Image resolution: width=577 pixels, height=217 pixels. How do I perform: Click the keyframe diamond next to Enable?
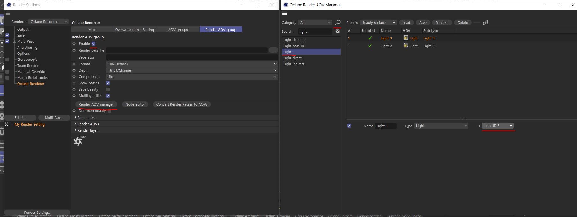tap(74, 44)
